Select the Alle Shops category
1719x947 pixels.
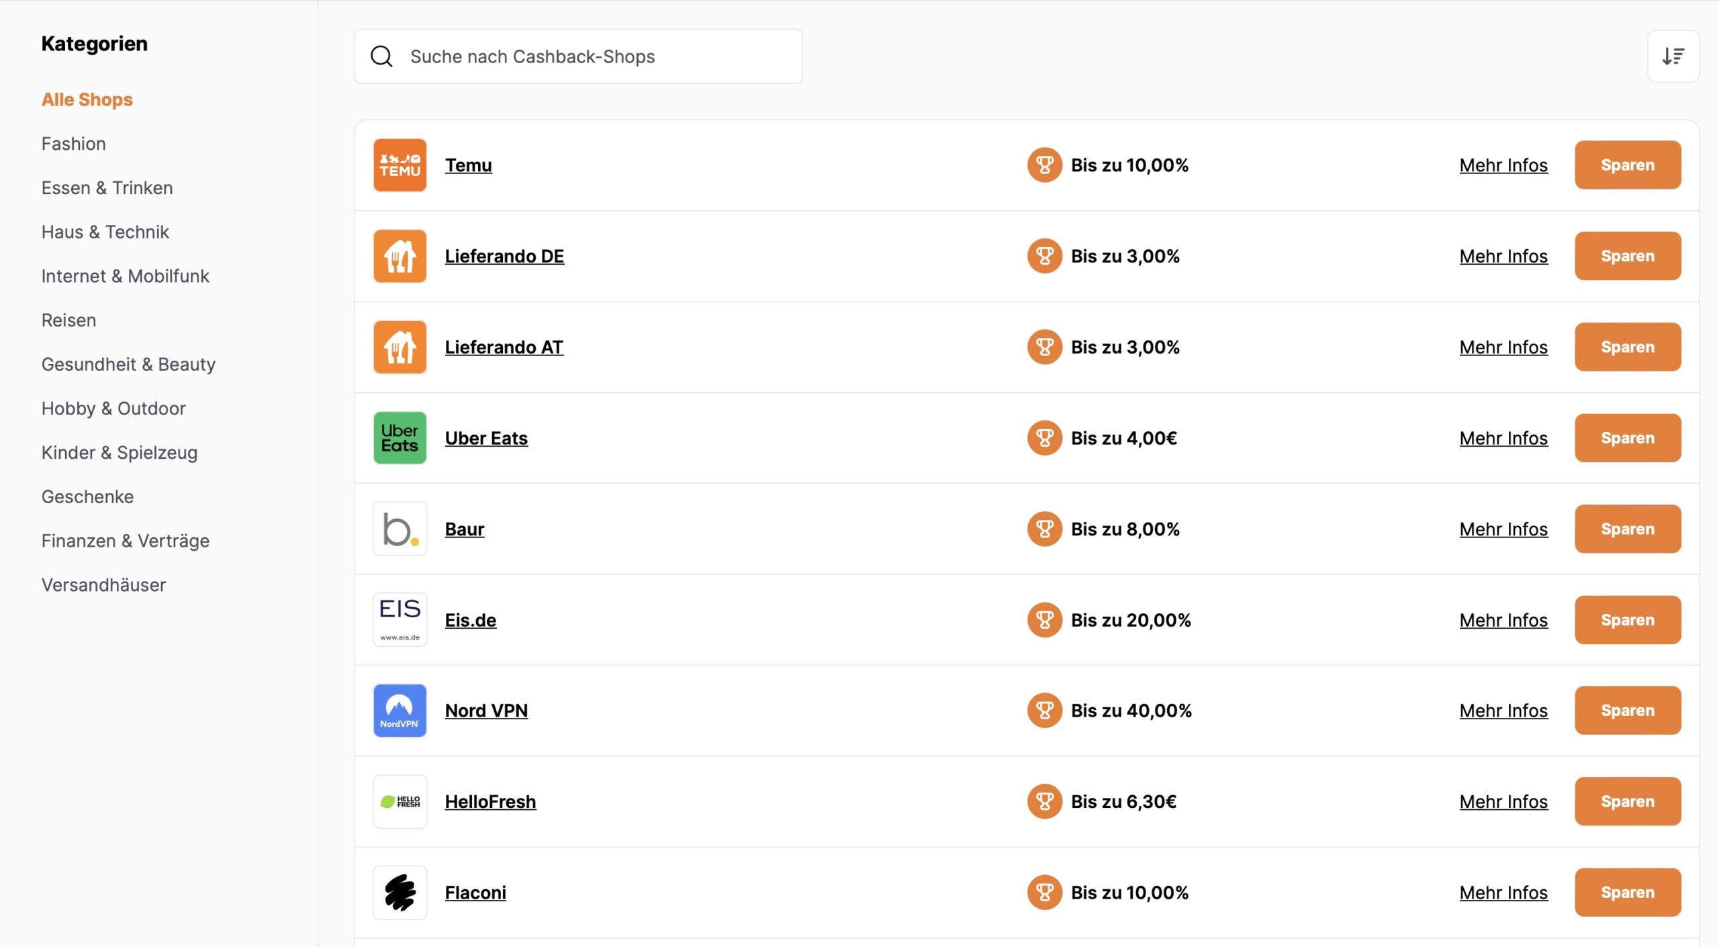pos(87,99)
